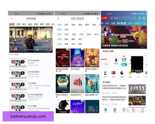The width and height of the screenshot is (155, 124).
Task: Open the 最强大脑第八季 poster
Action: tap(92, 83)
